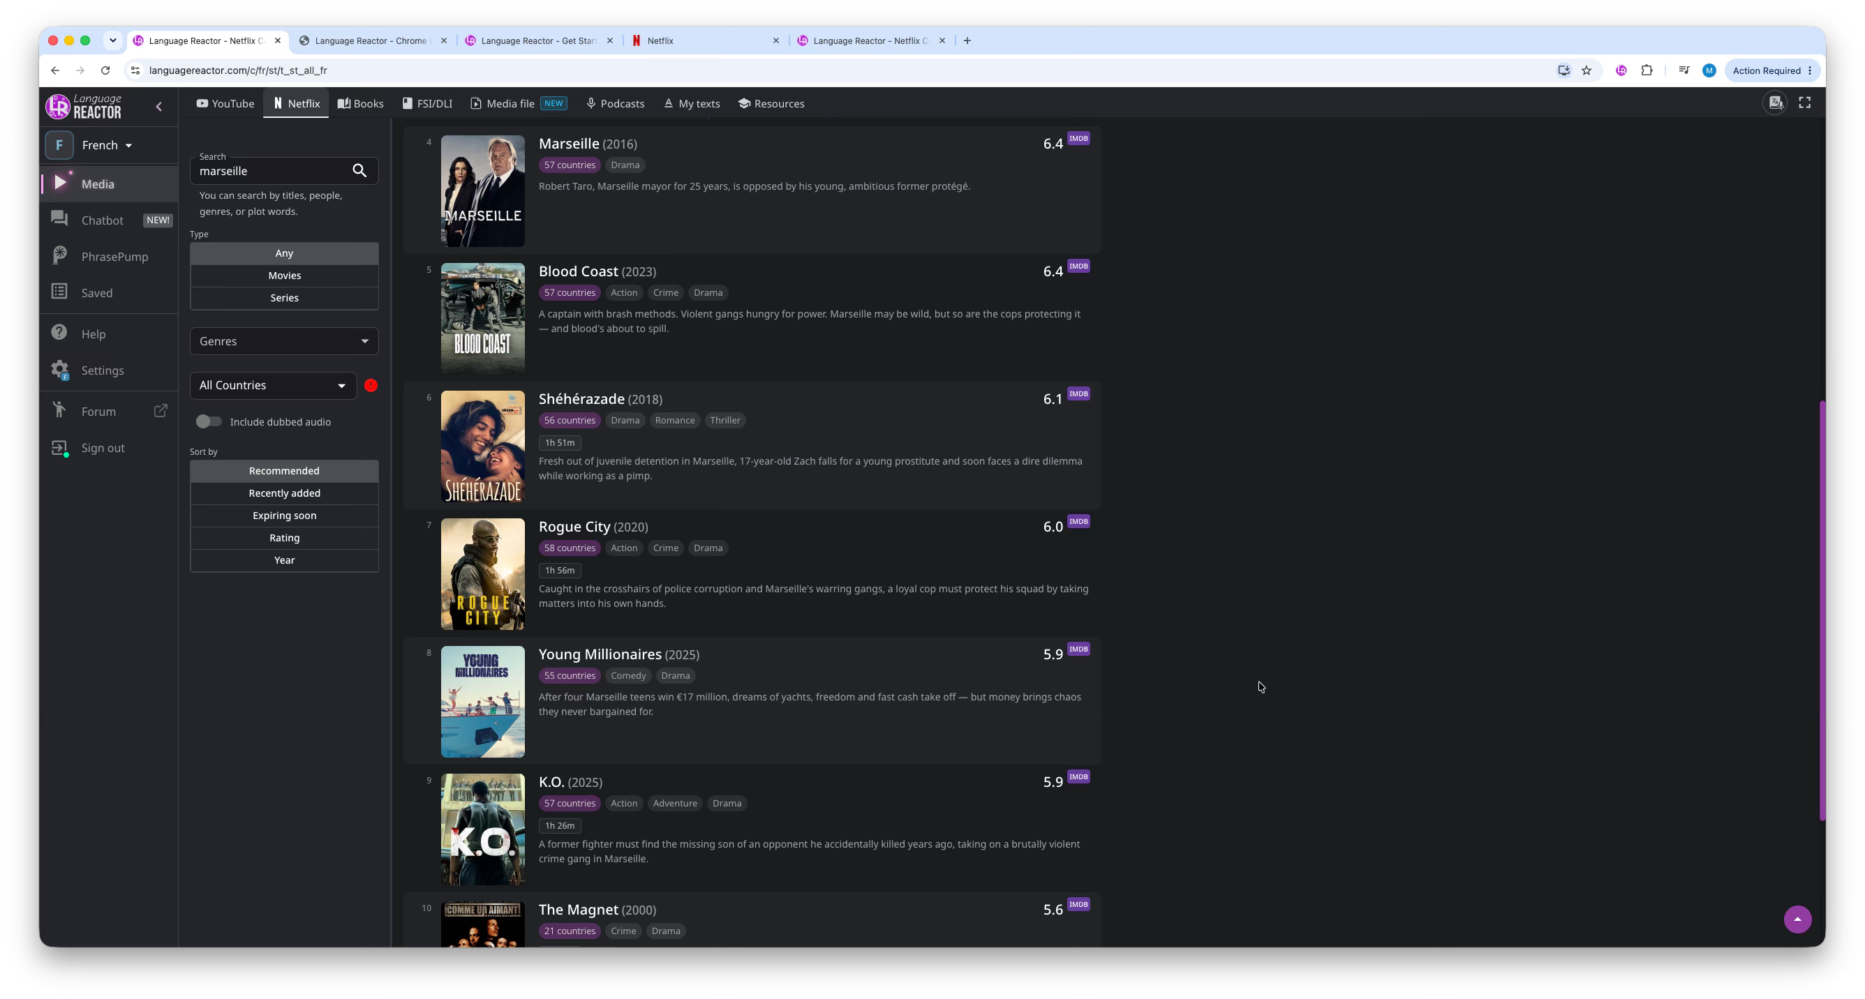Click the red alert icon beside All Countries

tap(371, 386)
